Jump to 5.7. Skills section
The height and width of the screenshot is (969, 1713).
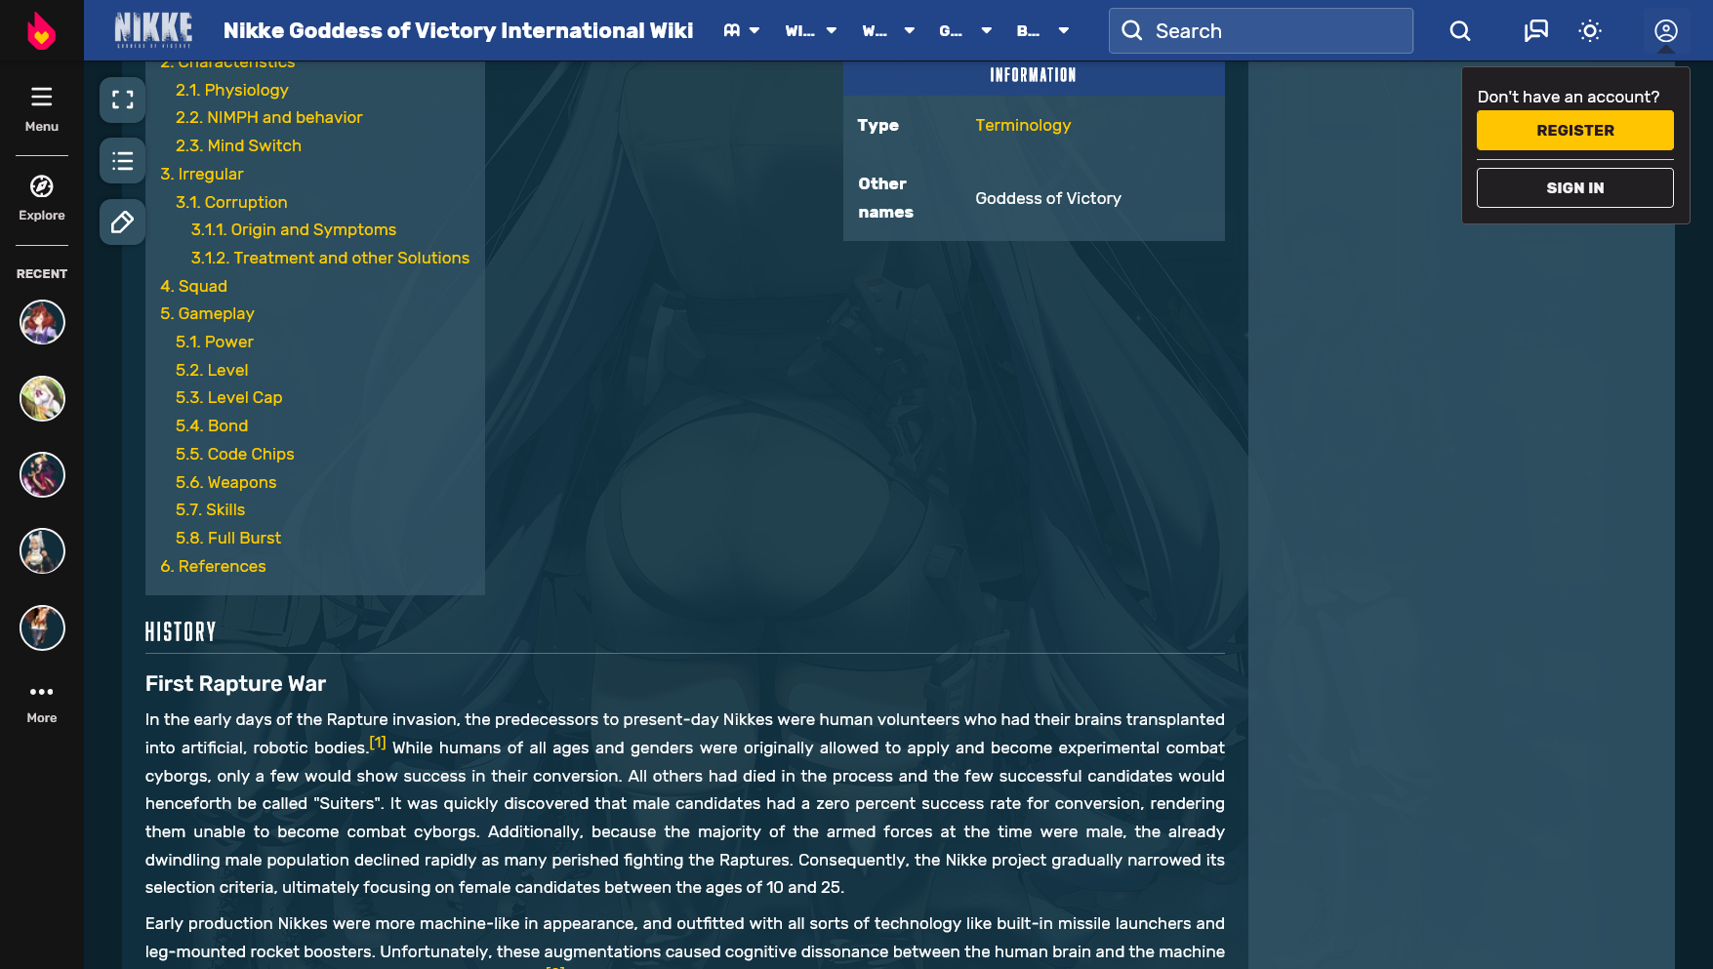click(210, 509)
